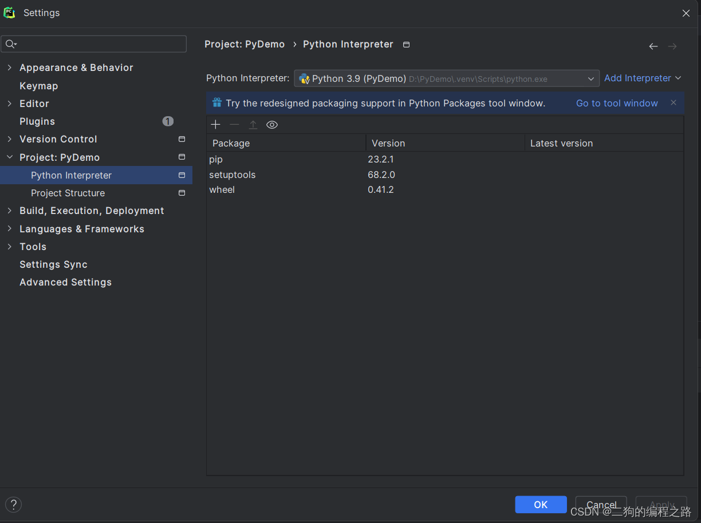Dismiss the packaging support banner

(x=674, y=102)
